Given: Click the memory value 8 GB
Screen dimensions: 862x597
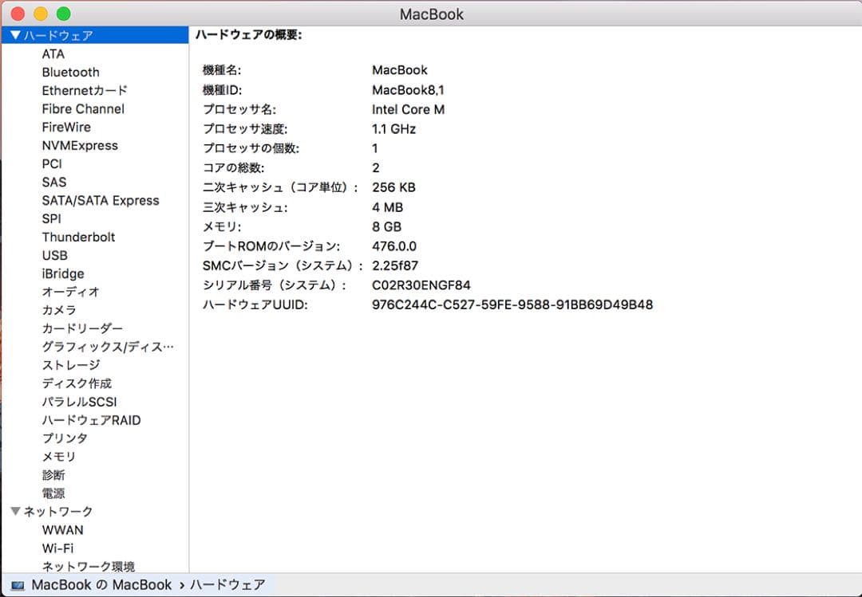Looking at the screenshot, I should (387, 226).
